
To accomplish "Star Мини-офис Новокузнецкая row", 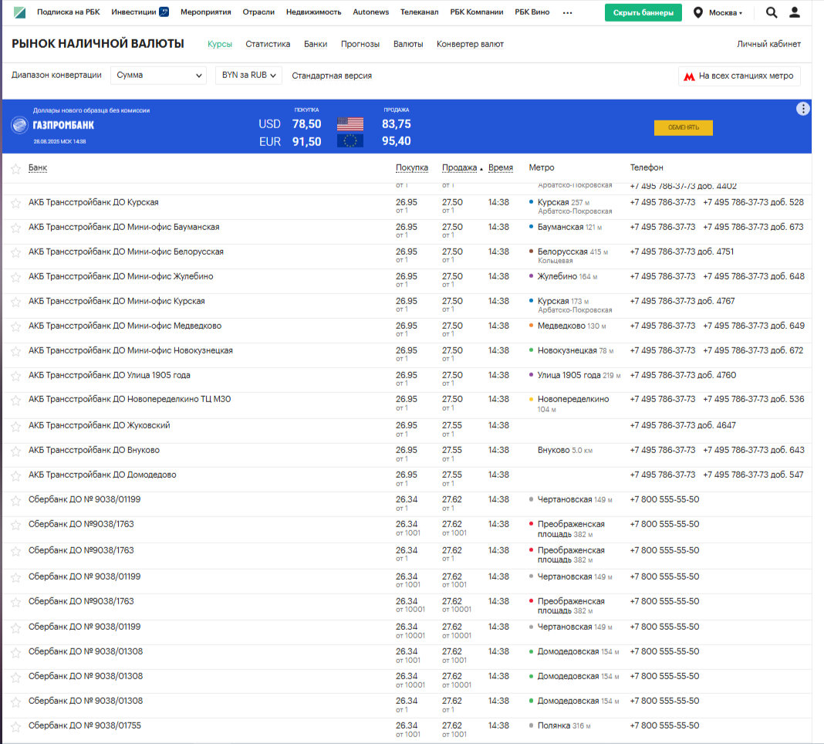I will [x=15, y=352].
